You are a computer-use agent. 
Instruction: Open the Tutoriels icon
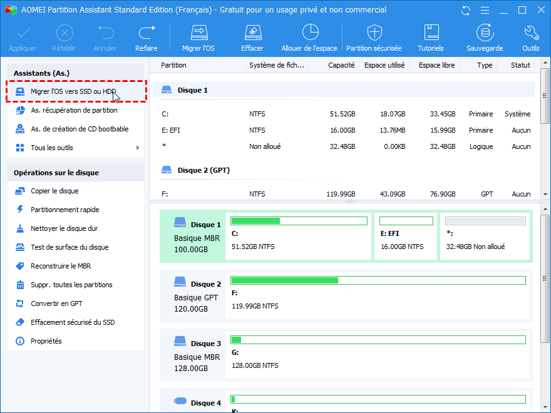tap(431, 38)
